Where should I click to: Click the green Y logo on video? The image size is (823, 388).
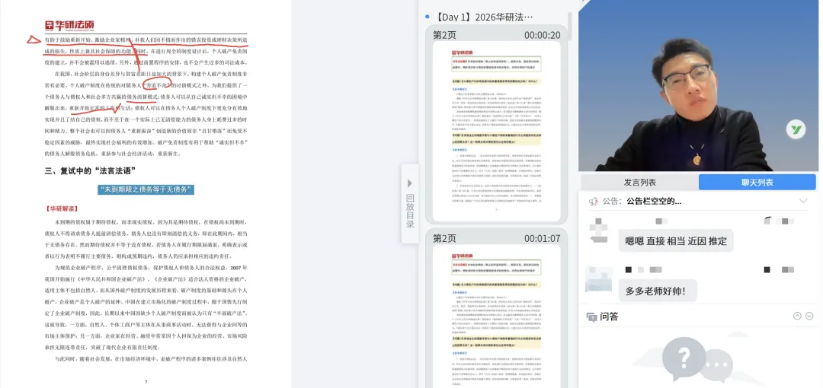tap(795, 129)
